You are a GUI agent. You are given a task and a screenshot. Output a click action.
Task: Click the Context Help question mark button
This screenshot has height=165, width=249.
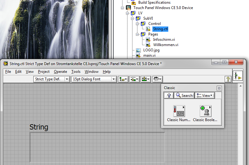pos(228,79)
